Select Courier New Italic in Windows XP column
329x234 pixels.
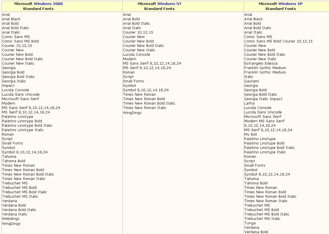point(260,59)
